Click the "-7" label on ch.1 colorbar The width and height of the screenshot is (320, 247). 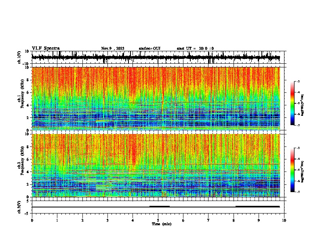point(298,125)
